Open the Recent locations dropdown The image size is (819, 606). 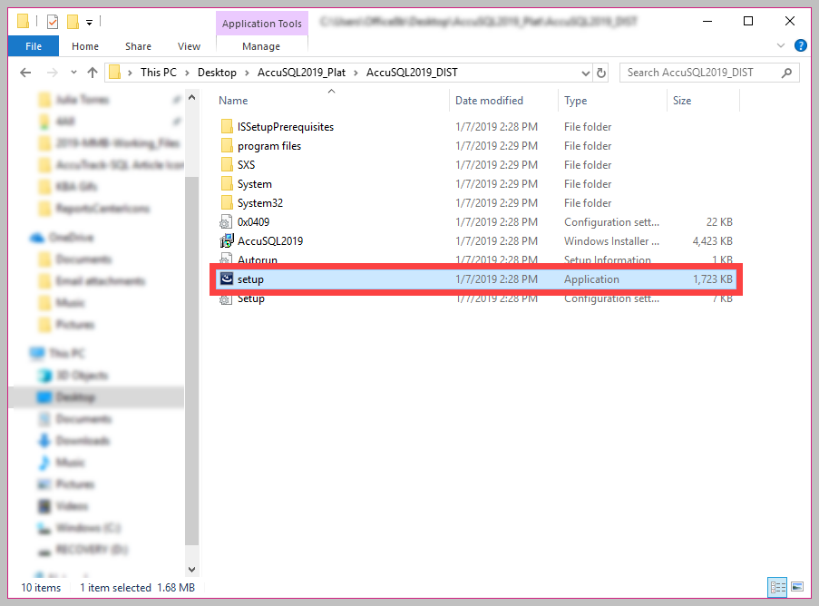click(73, 72)
